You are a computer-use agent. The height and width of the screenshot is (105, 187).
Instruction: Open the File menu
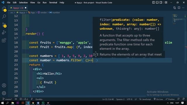coord(8,3)
